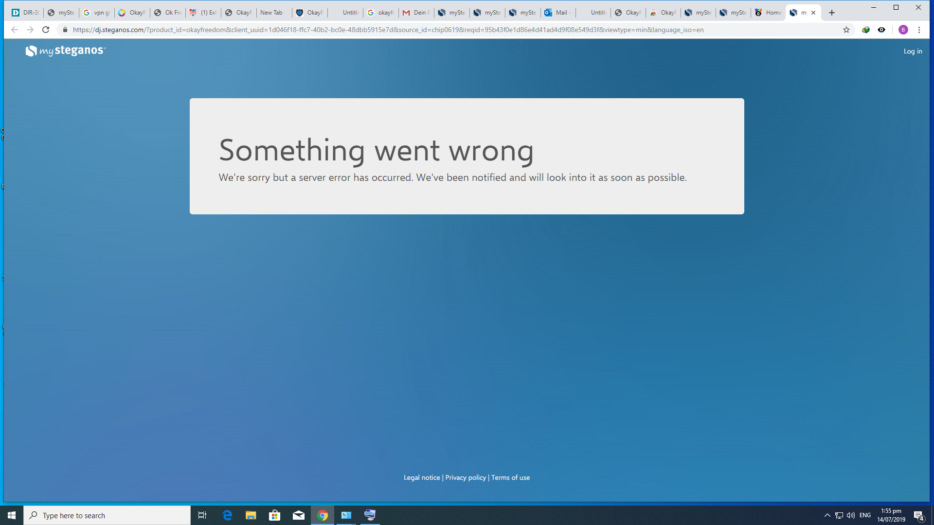Switch to the DIR-3 router tab
Image resolution: width=934 pixels, height=525 pixels.
pyautogui.click(x=25, y=13)
